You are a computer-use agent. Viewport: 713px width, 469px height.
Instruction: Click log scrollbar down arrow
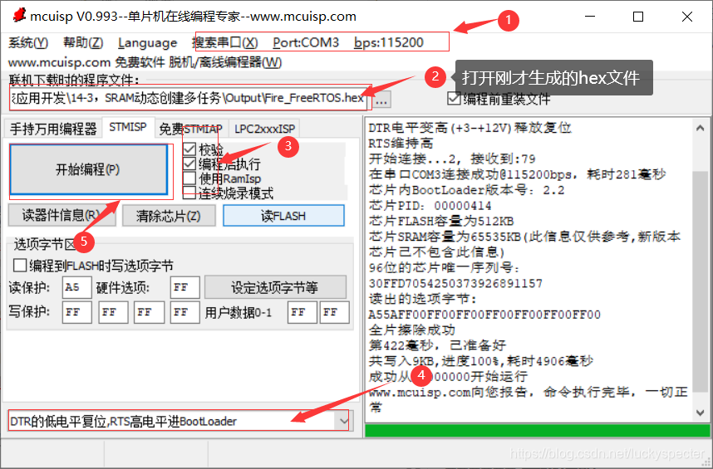click(700, 412)
